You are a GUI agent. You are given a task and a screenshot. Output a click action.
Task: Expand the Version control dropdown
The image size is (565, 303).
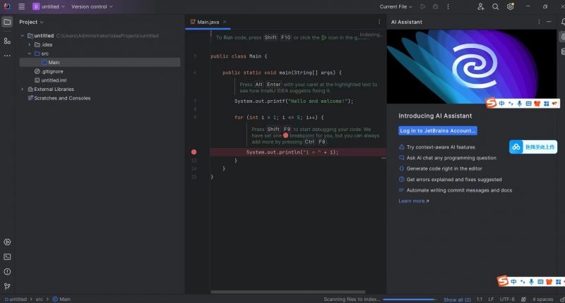[x=91, y=6]
